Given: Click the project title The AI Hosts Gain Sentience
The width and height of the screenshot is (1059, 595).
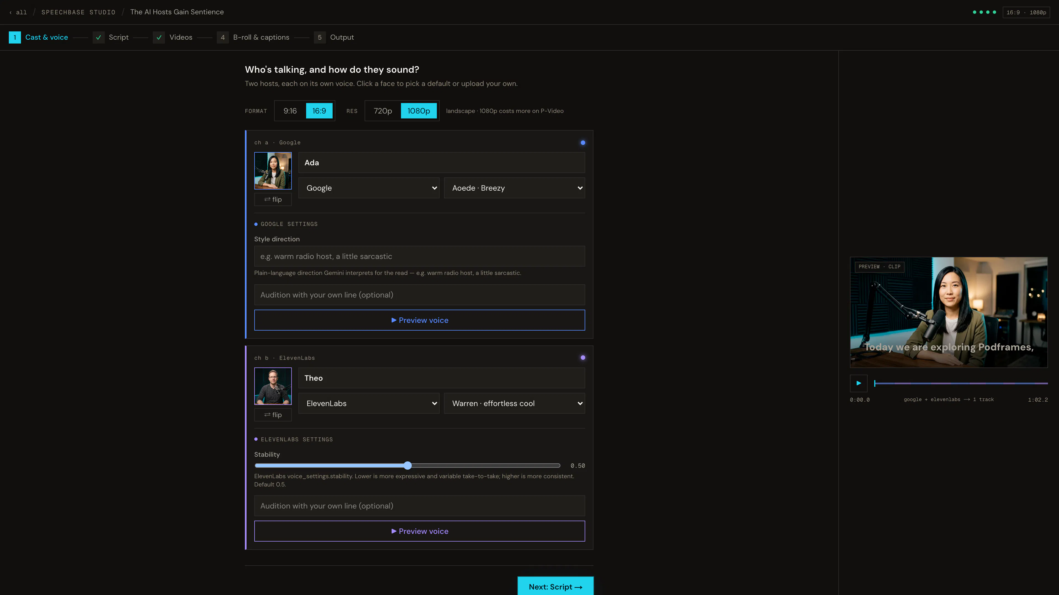Looking at the screenshot, I should click(177, 12).
